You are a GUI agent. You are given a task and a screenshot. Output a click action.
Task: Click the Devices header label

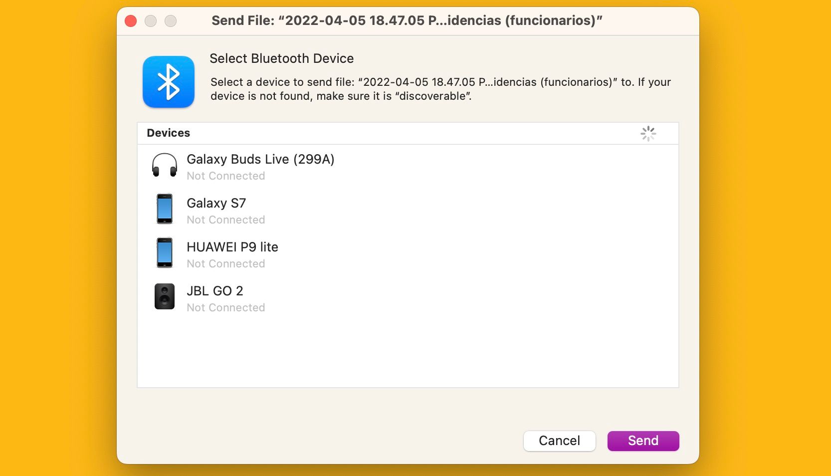pos(168,133)
